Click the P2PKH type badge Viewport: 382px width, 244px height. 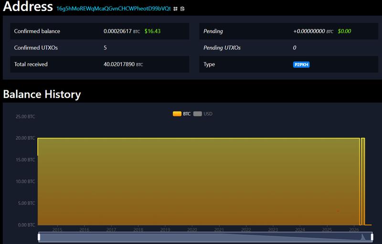pos(301,64)
